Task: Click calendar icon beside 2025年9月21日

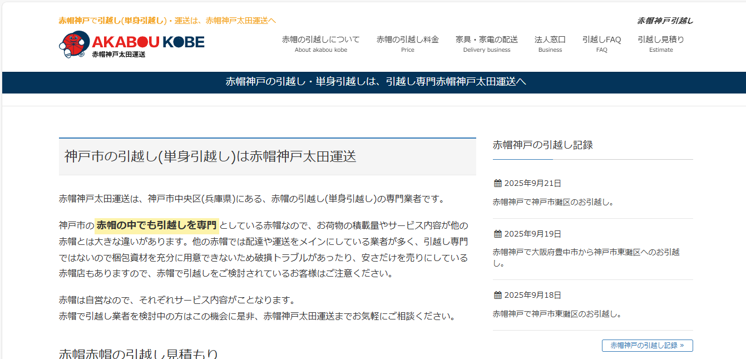Action: click(498, 183)
